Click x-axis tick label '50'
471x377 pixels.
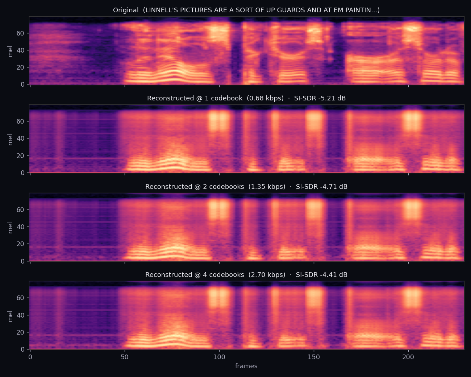point(125,357)
